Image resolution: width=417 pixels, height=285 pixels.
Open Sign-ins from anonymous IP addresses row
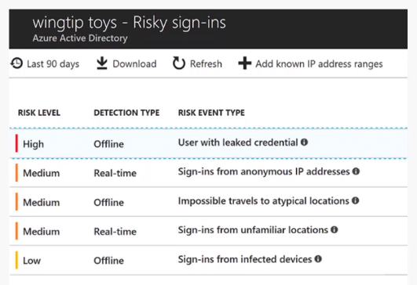point(209,173)
